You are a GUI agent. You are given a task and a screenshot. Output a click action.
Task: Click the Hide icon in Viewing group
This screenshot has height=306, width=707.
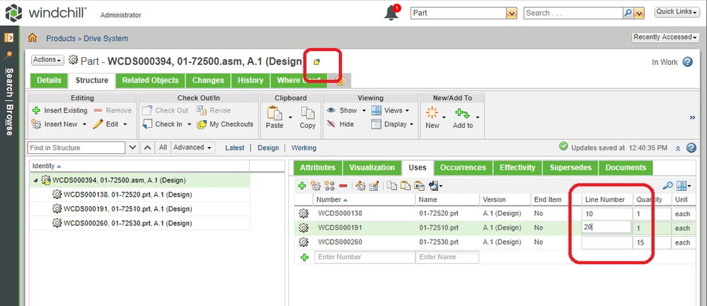pos(331,124)
